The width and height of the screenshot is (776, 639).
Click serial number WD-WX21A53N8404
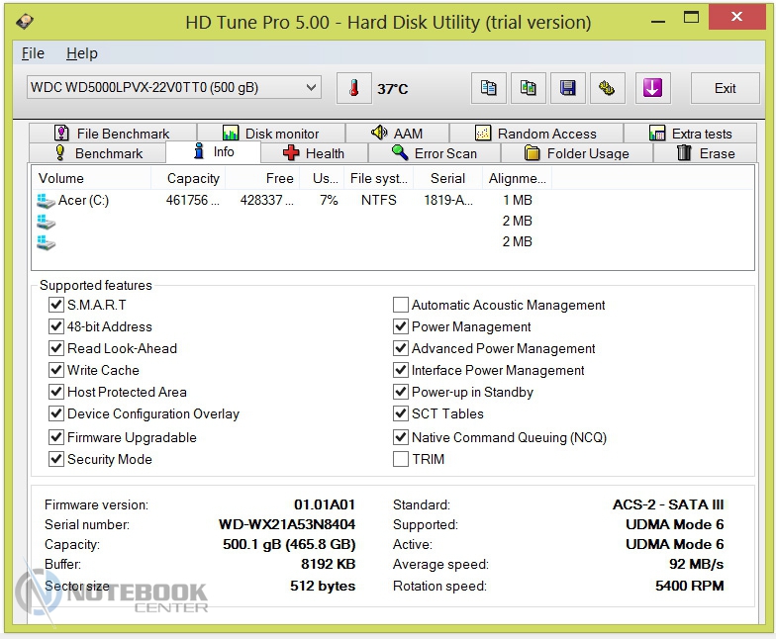287,524
